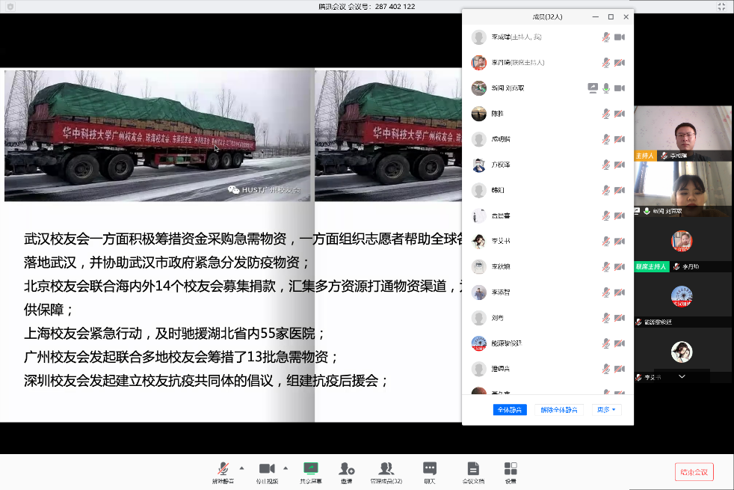Click the Share Screen (共享屏幕) toolbar icon

(310, 471)
